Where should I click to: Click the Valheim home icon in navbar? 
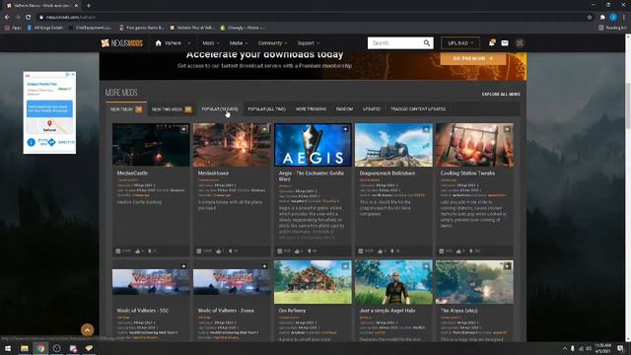coord(158,43)
